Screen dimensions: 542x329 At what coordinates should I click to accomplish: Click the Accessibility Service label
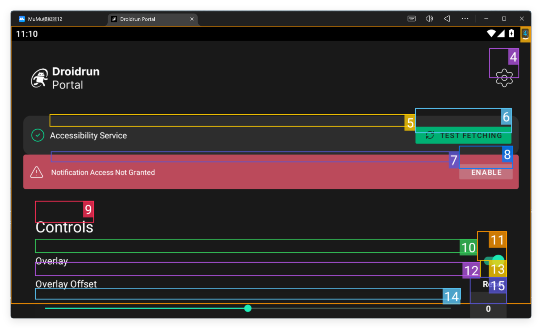(x=88, y=135)
